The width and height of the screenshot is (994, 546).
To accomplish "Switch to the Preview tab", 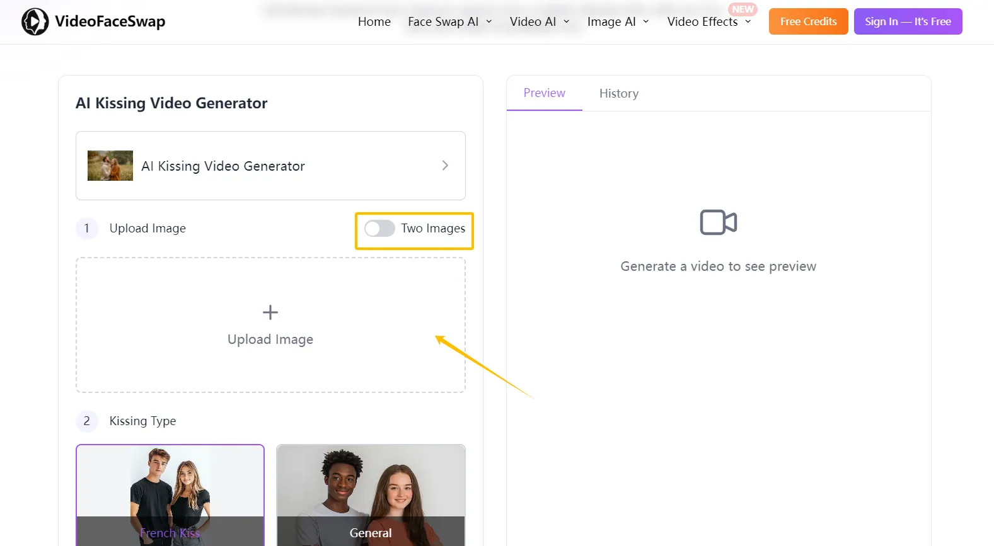I will click(x=544, y=93).
